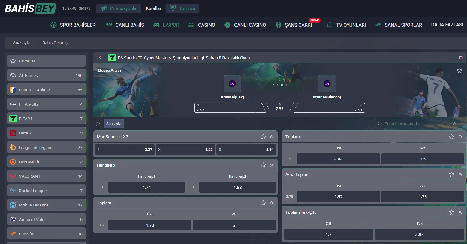Click the Search by market field
Image resolution: width=467 pixels, height=244 pixels.
[412, 124]
